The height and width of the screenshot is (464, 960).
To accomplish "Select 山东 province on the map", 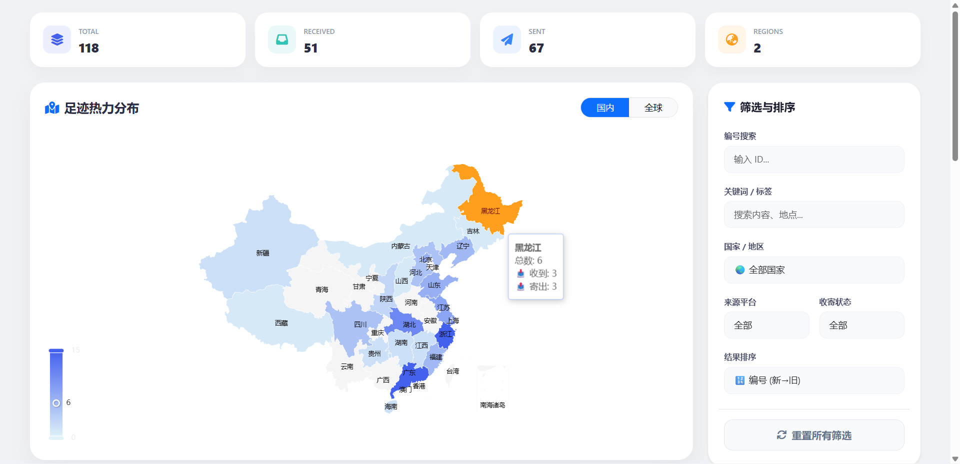I will coord(434,285).
